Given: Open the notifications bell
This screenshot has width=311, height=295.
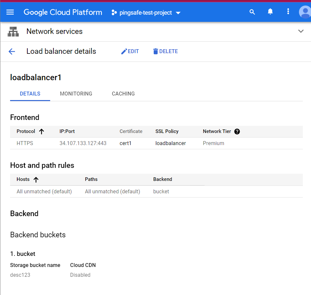Looking at the screenshot, I should (270, 12).
